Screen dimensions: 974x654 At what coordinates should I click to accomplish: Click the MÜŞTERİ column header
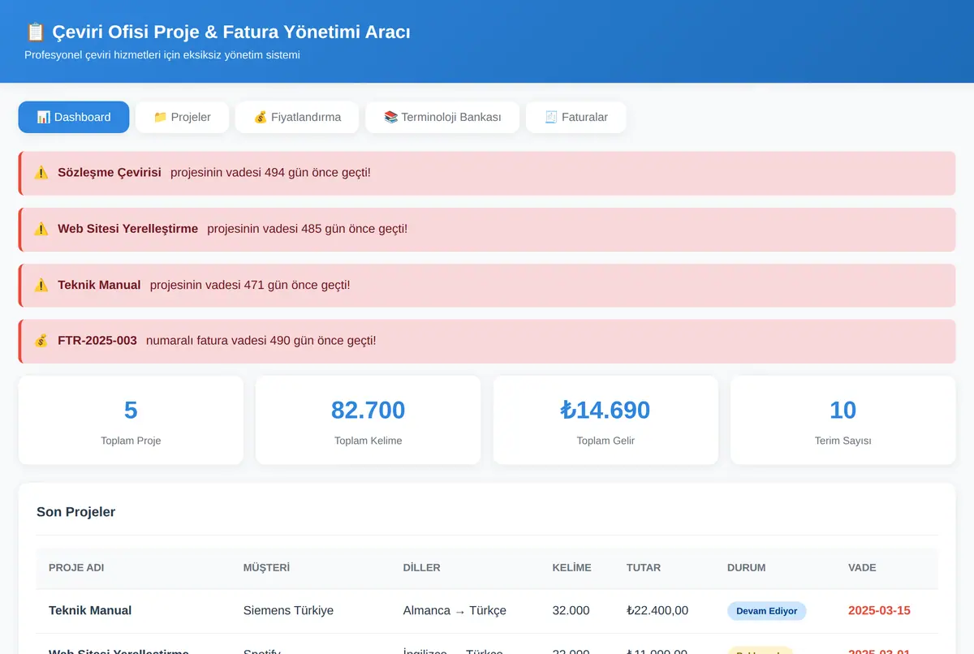pyautogui.click(x=266, y=568)
